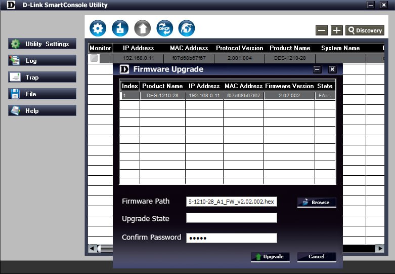Click the Help book icon
This screenshot has height=274, width=395.
click(x=15, y=110)
